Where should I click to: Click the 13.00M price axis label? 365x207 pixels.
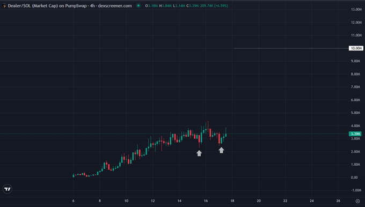coord(356,10)
